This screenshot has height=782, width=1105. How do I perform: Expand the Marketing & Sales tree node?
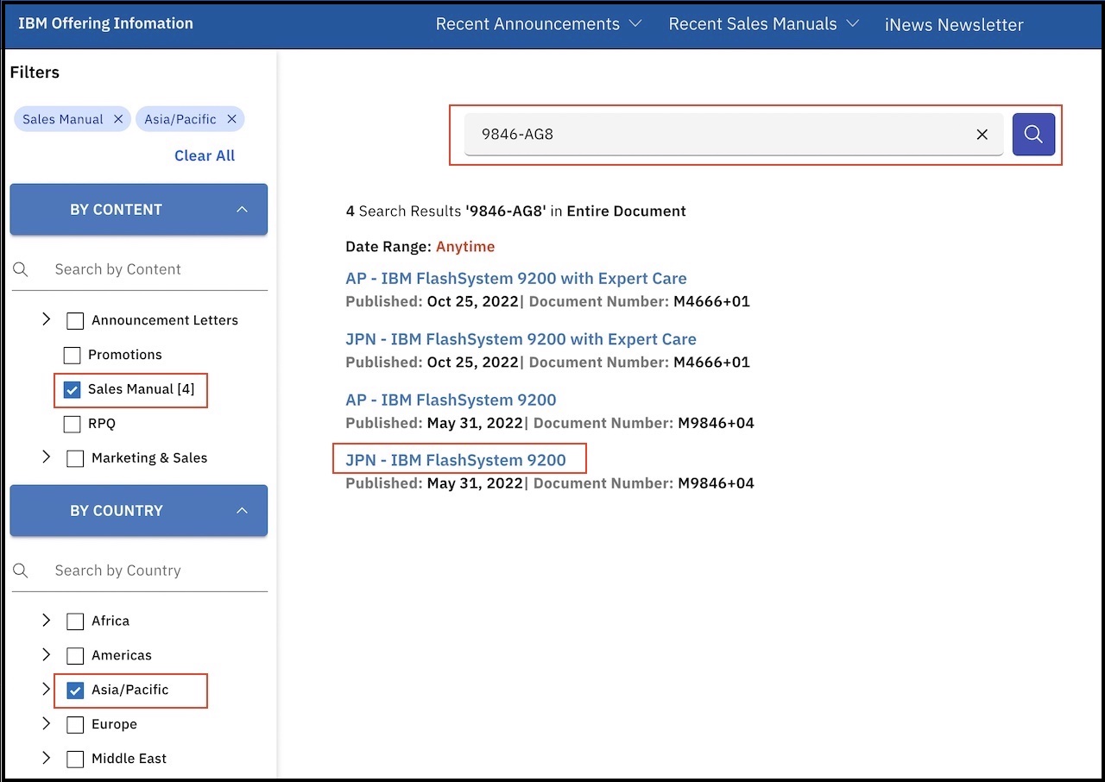point(47,457)
